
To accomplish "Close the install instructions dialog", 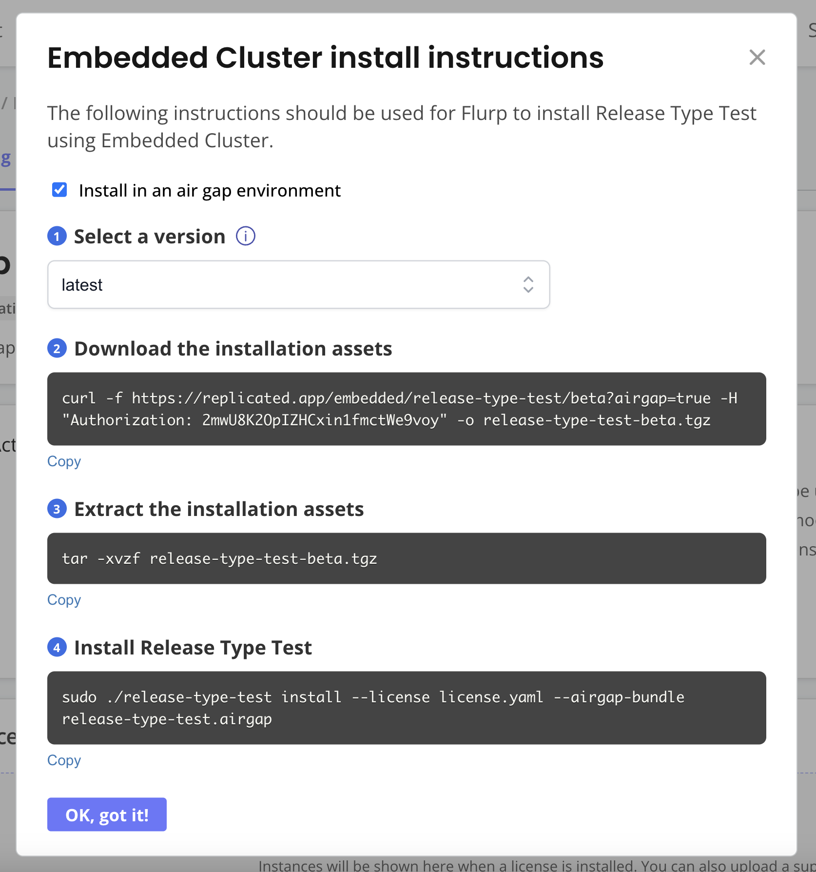I will [757, 57].
